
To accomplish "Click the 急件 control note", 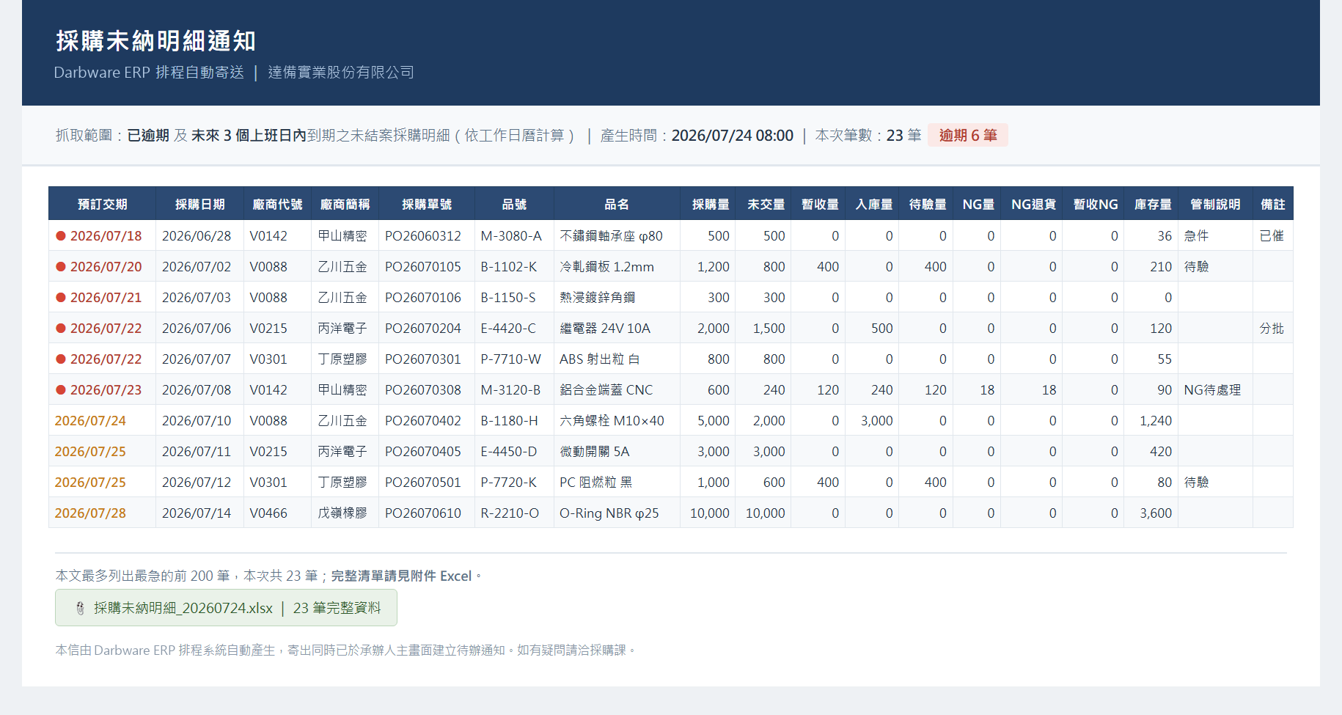I will [1196, 236].
